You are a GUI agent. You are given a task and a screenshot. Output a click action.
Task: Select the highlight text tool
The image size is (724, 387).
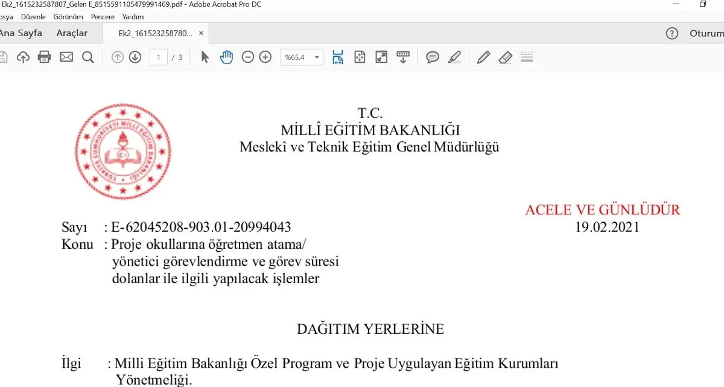pos(454,57)
